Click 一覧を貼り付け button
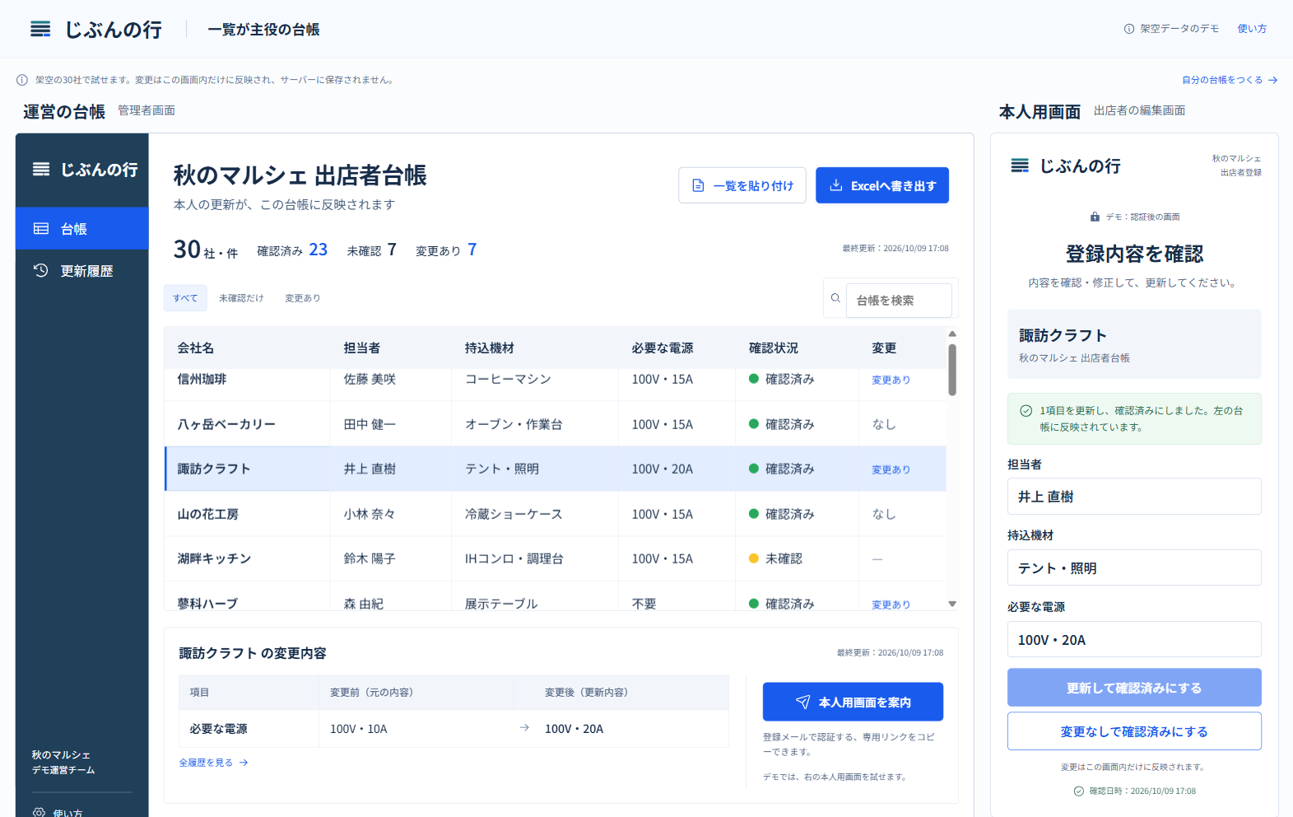This screenshot has width=1293, height=817. pos(742,185)
